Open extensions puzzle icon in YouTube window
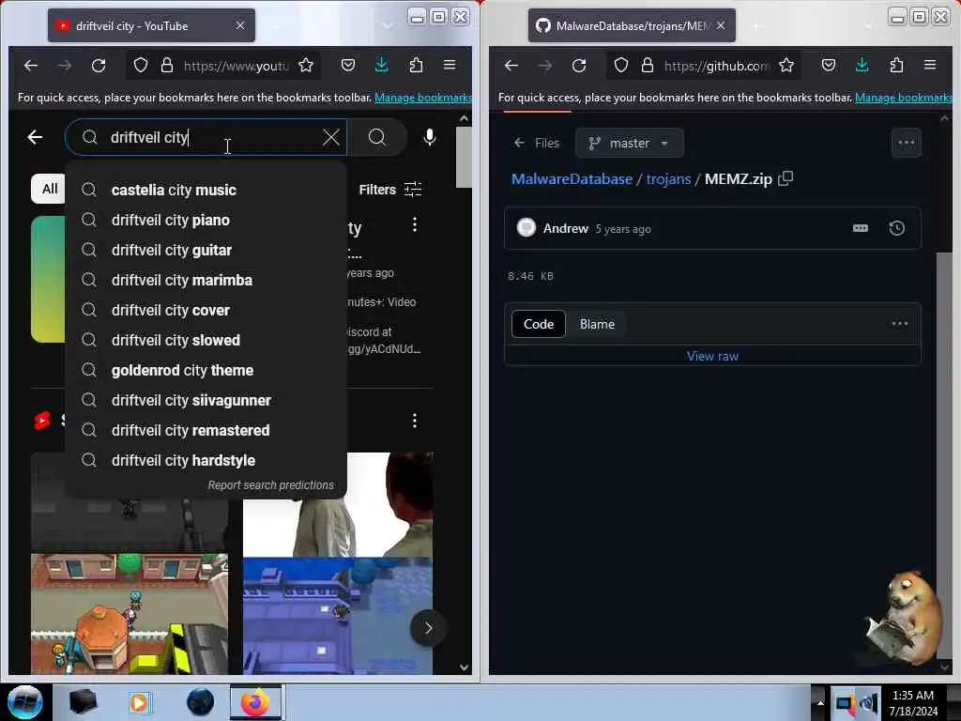This screenshot has width=961, height=721. click(416, 65)
